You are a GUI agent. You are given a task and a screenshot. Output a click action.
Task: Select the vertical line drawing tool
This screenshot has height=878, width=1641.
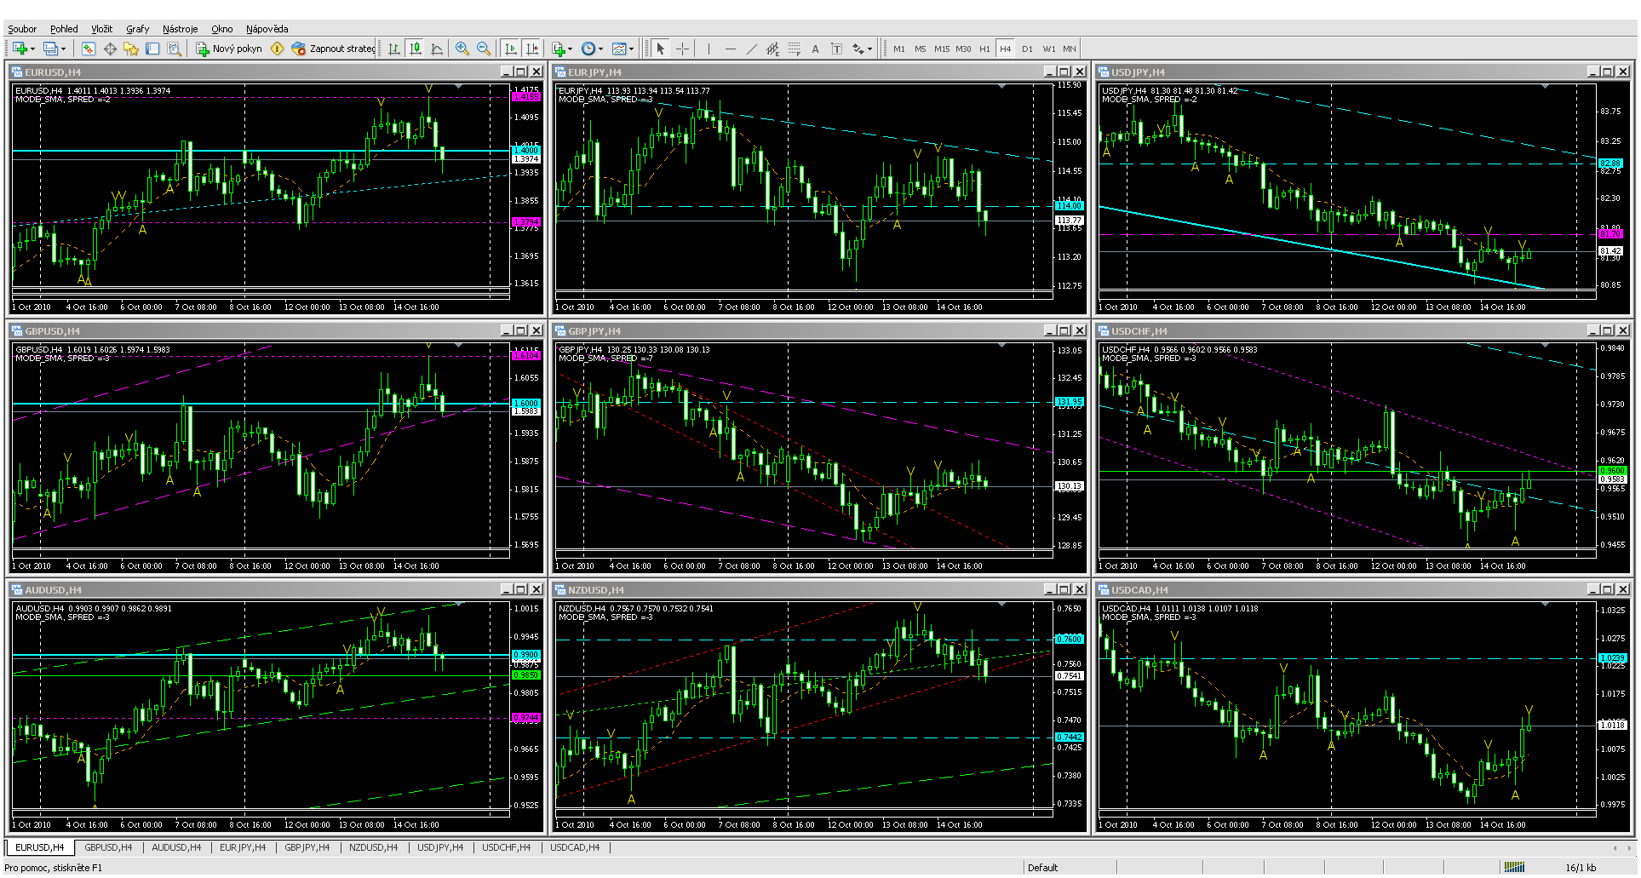coord(709,49)
